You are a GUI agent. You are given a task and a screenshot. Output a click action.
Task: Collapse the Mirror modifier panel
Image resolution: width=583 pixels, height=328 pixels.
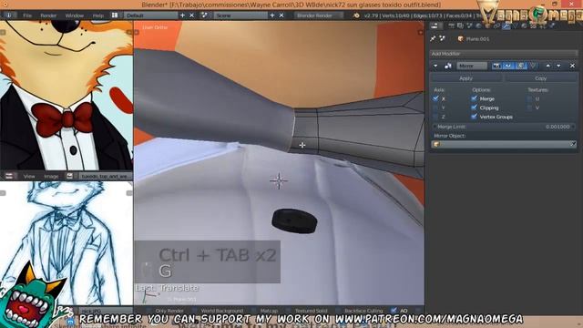[x=435, y=66]
